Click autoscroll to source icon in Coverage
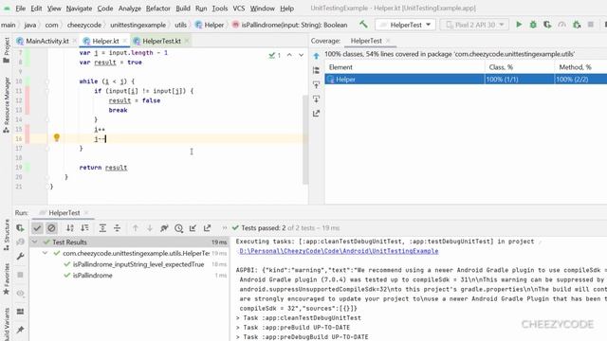 coord(316,84)
